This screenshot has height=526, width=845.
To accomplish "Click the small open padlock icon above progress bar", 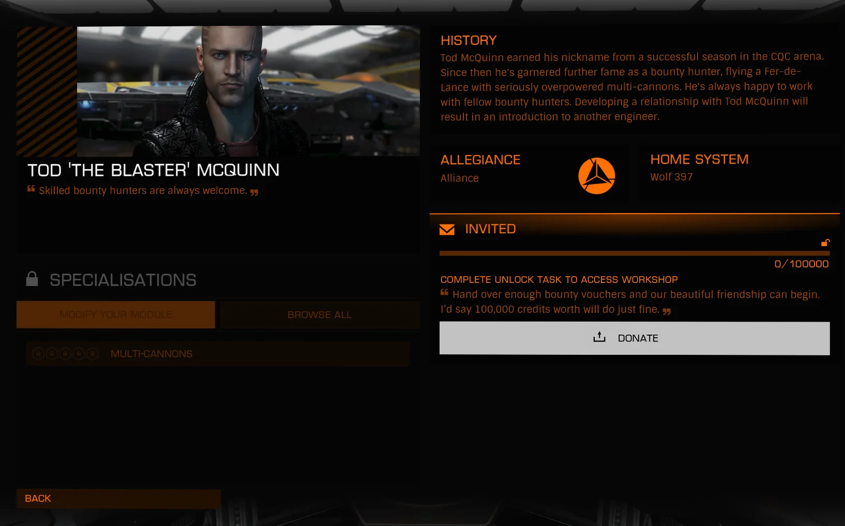I will pos(825,242).
